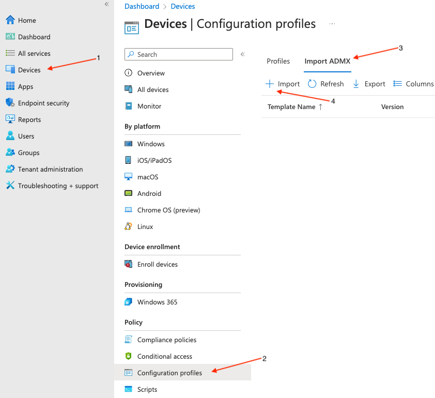Click the Import button
The width and height of the screenshot is (435, 398).
click(x=283, y=84)
